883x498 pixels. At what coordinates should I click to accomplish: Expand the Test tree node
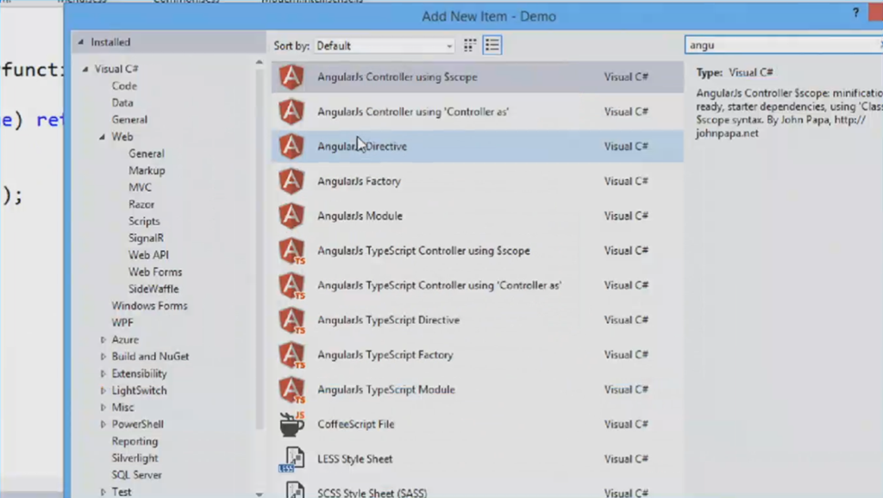[103, 492]
